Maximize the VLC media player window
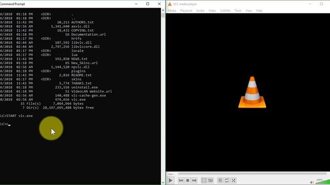The image size is (330, 185). coord(321,4)
